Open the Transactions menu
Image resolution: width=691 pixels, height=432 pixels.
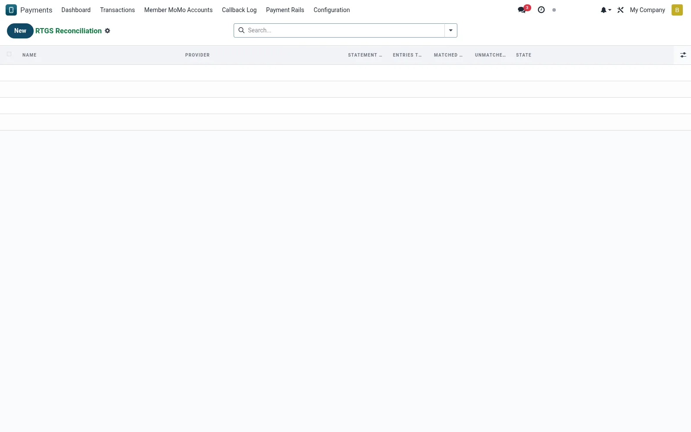click(x=117, y=10)
